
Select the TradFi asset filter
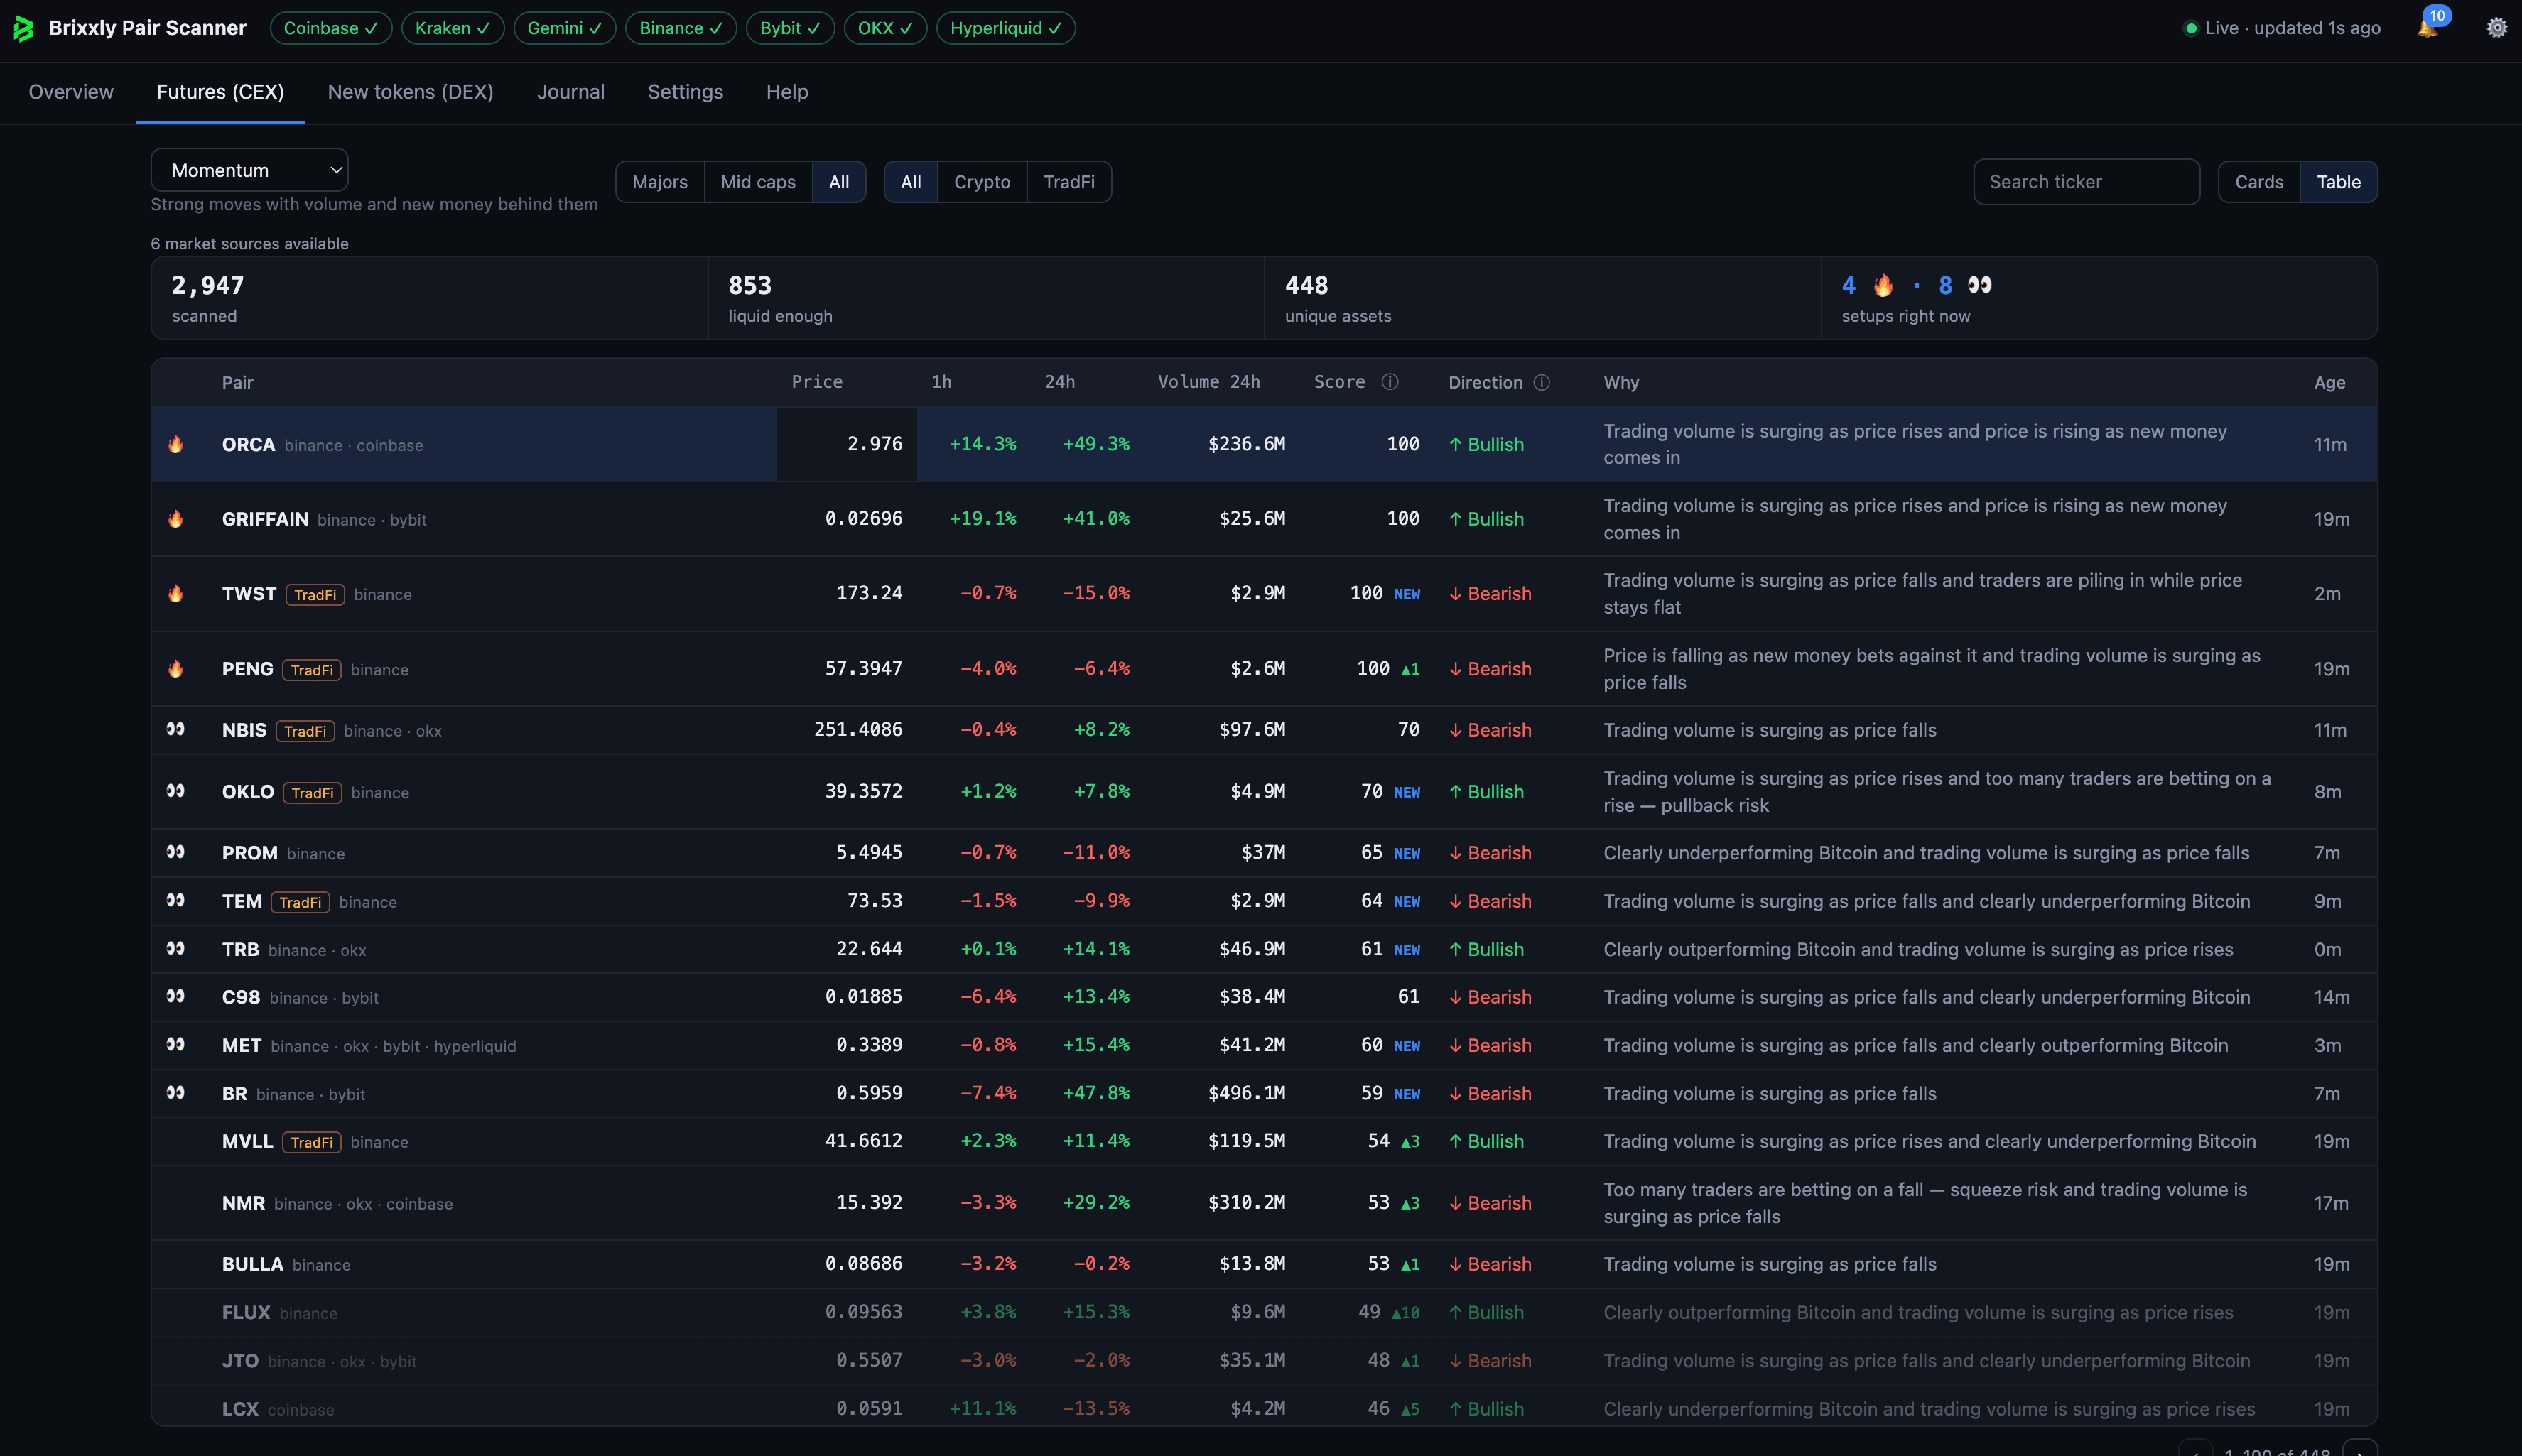[1069, 182]
